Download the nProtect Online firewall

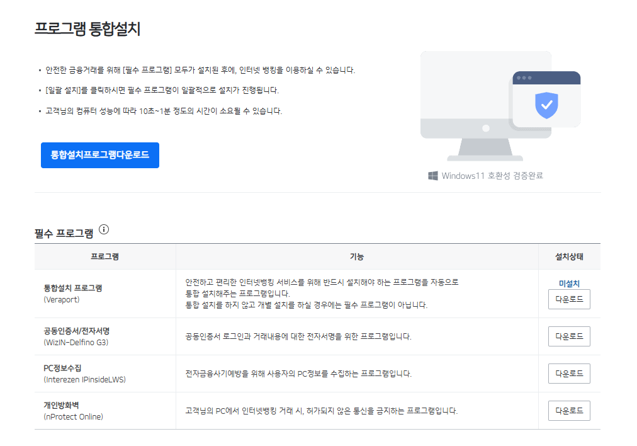coord(568,410)
